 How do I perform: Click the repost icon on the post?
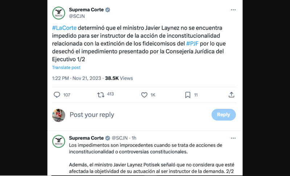(100, 95)
